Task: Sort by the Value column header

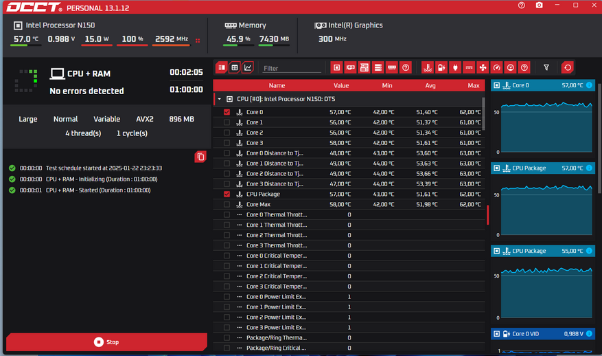Action: [341, 86]
